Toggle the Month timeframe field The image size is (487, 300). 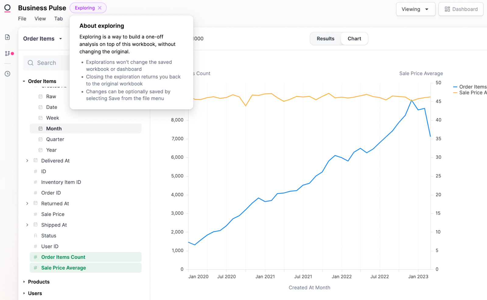click(54, 129)
